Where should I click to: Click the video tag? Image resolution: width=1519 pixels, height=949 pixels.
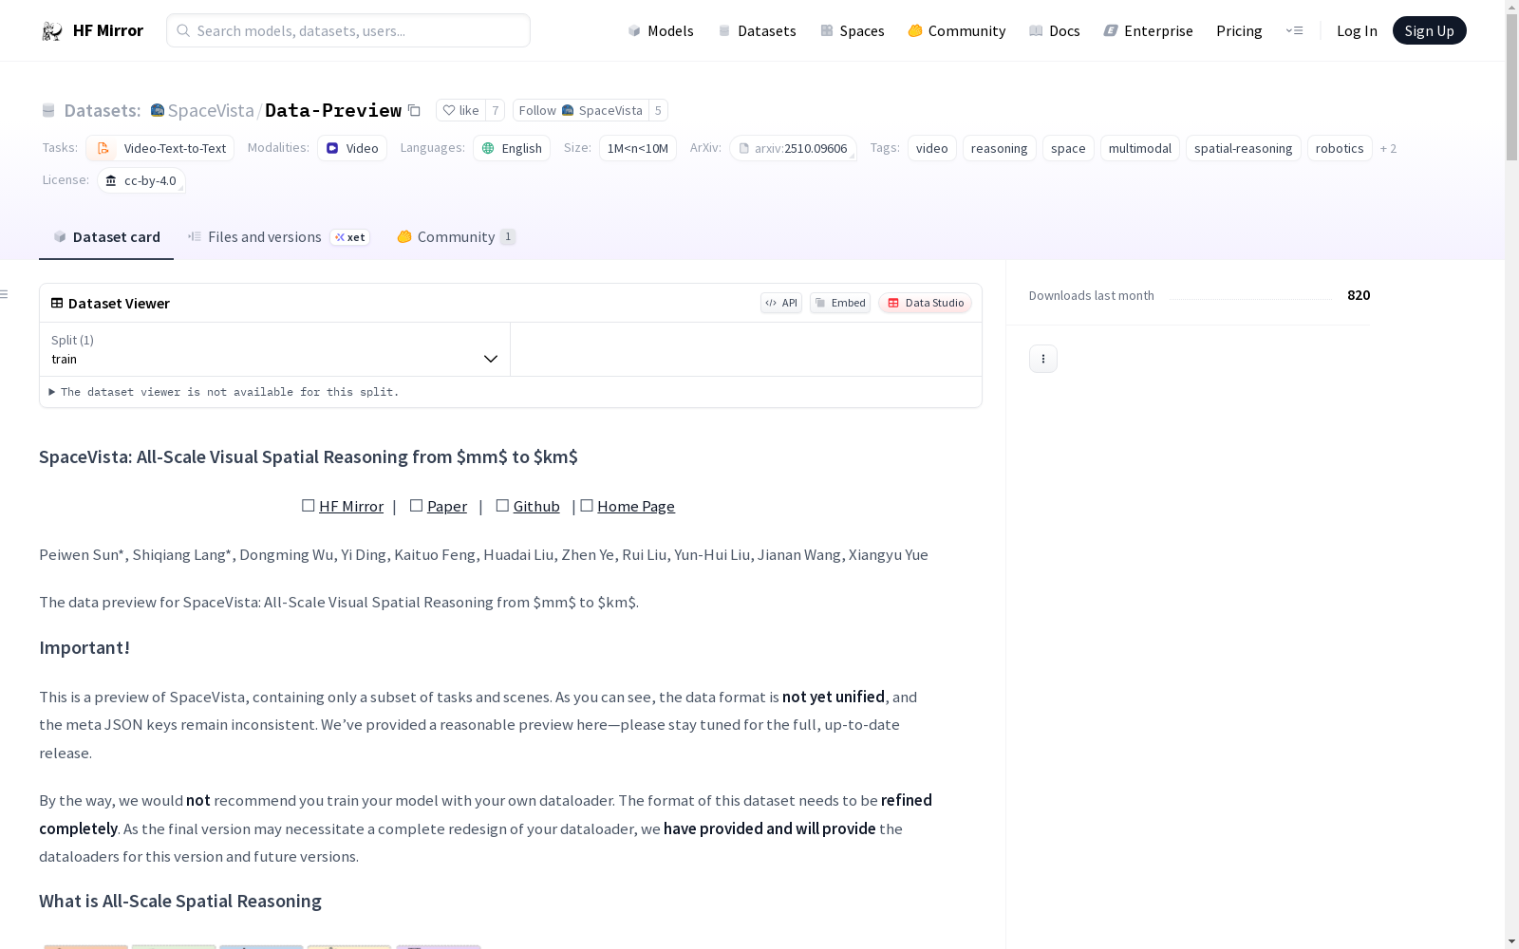(x=932, y=148)
